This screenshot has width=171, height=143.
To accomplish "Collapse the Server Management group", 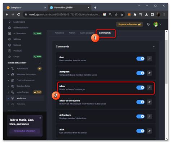I will tap(40, 63).
